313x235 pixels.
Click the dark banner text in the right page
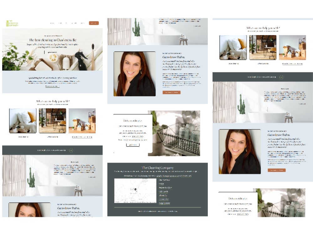[262, 77]
